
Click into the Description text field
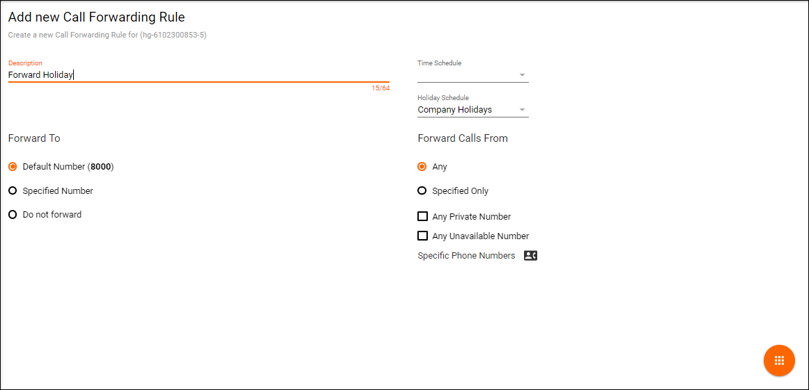199,74
